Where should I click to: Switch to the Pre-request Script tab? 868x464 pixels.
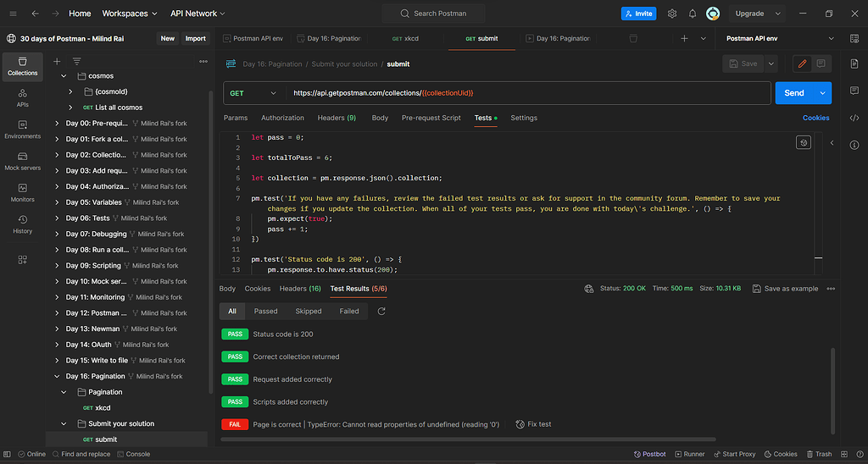(431, 118)
